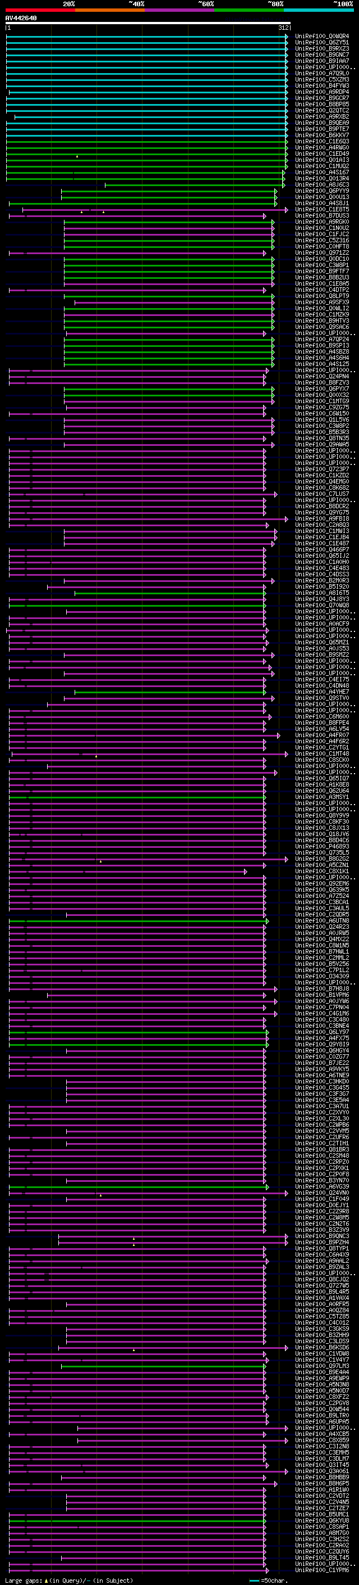Click the UniRef100_A7Z524 label
This screenshot has width=359, height=1585.
point(322,896)
